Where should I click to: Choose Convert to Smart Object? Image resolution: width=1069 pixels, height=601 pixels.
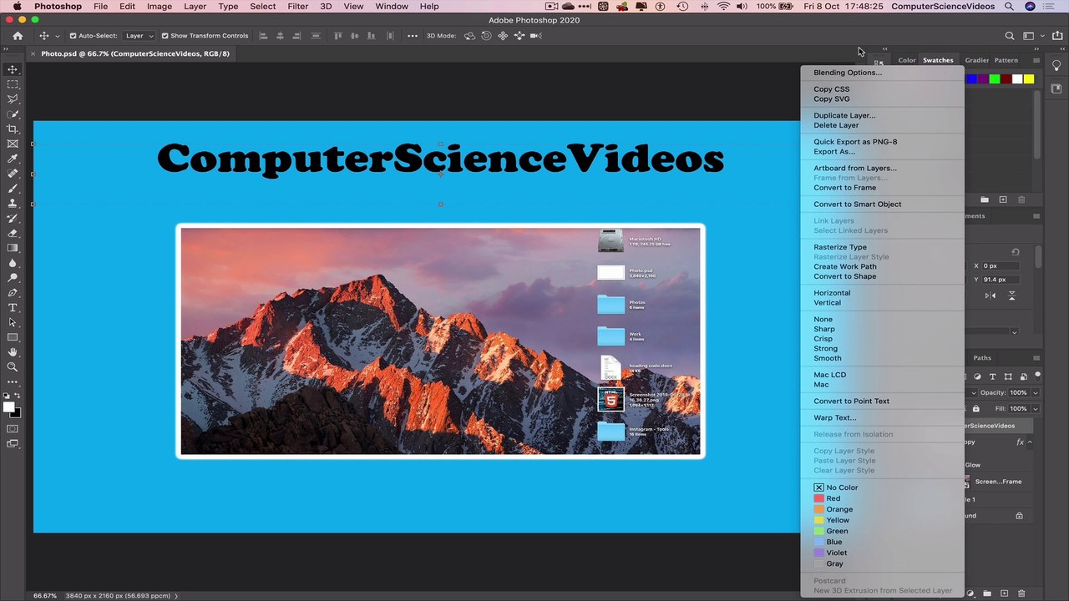(x=858, y=205)
